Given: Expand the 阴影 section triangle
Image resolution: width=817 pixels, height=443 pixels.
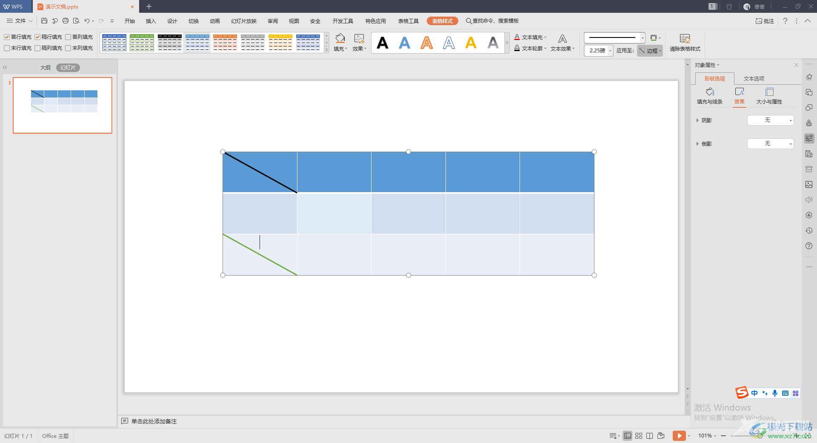Looking at the screenshot, I should click(x=697, y=120).
